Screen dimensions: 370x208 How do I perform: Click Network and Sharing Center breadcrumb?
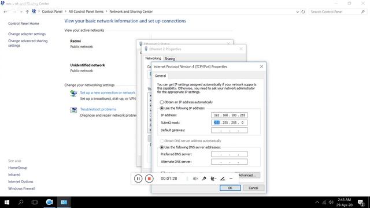(x=131, y=12)
